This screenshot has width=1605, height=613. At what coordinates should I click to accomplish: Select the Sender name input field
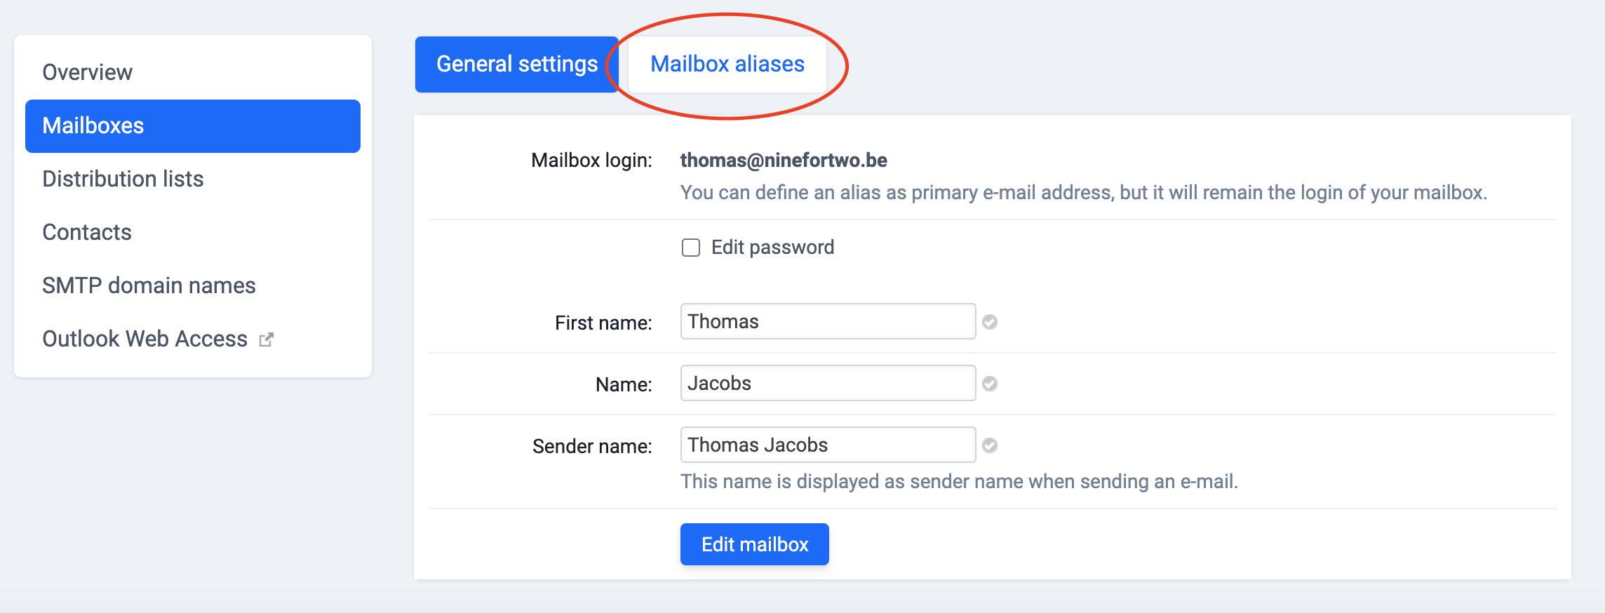click(x=828, y=445)
